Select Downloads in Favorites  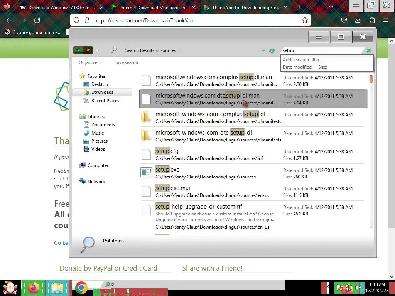click(102, 92)
